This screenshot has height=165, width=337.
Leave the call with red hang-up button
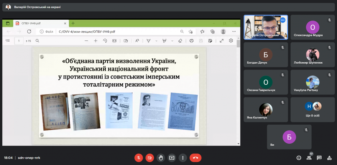(x=195, y=158)
